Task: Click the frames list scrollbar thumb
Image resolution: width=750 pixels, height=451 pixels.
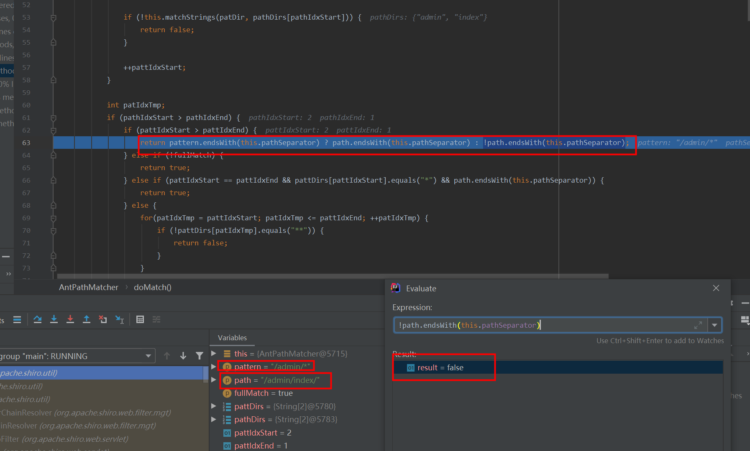Action: click(x=205, y=375)
